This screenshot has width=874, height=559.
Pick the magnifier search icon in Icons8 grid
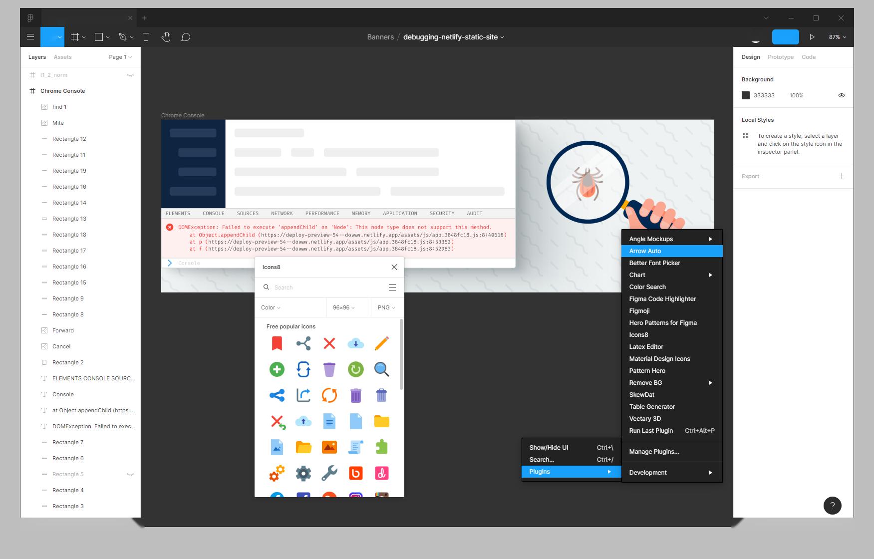(382, 369)
